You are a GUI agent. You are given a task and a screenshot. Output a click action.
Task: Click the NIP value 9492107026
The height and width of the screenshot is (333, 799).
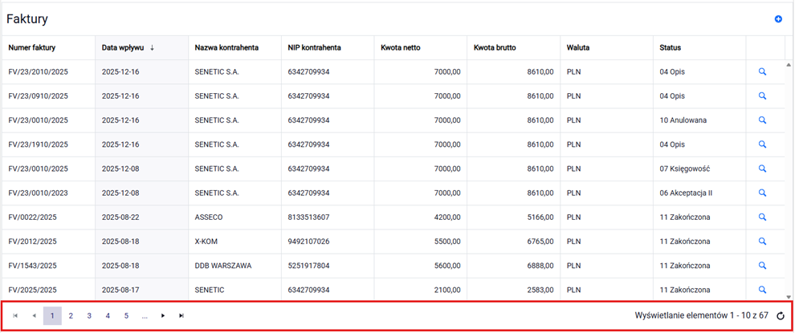pyautogui.click(x=308, y=242)
